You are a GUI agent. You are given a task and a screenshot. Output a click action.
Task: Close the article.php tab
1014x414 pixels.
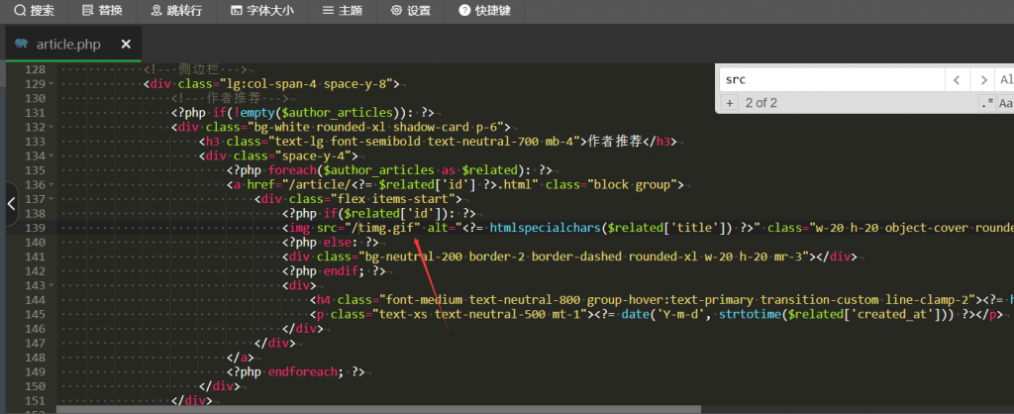pos(126,45)
